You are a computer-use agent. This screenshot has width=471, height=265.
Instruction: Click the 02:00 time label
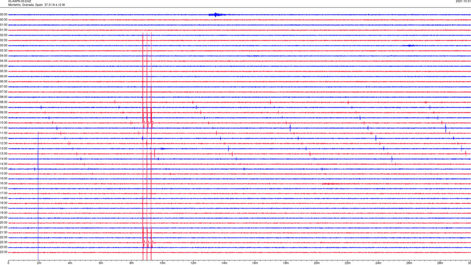3,35
